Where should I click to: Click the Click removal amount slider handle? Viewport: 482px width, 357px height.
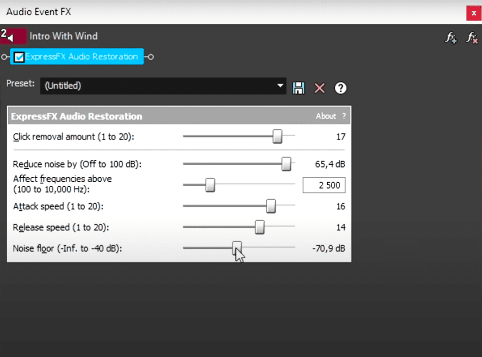click(x=277, y=136)
